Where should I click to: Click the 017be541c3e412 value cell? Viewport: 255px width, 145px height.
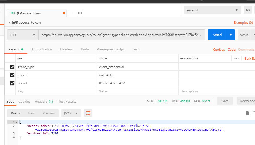pyautogui.click(x=138, y=83)
